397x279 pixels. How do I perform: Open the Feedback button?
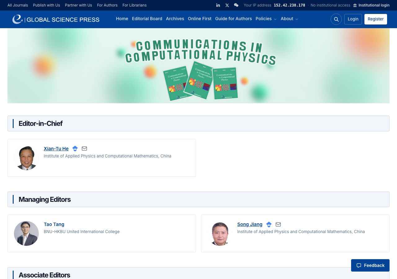370,265
